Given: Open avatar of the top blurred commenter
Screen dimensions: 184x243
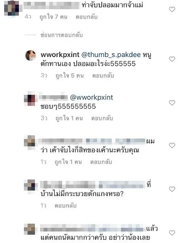Looking at the screenshot, I should [11, 8].
